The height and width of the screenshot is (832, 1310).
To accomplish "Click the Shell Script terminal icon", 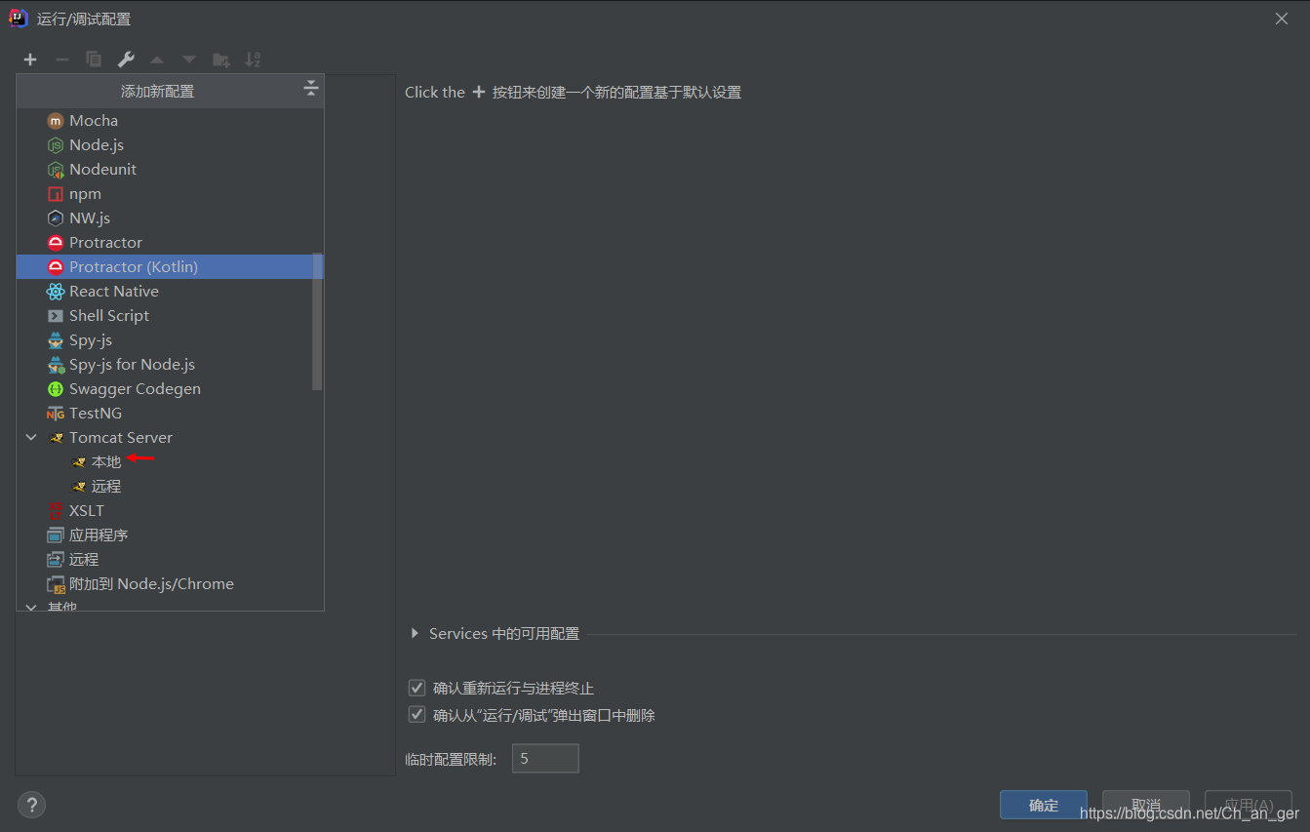I will [56, 316].
